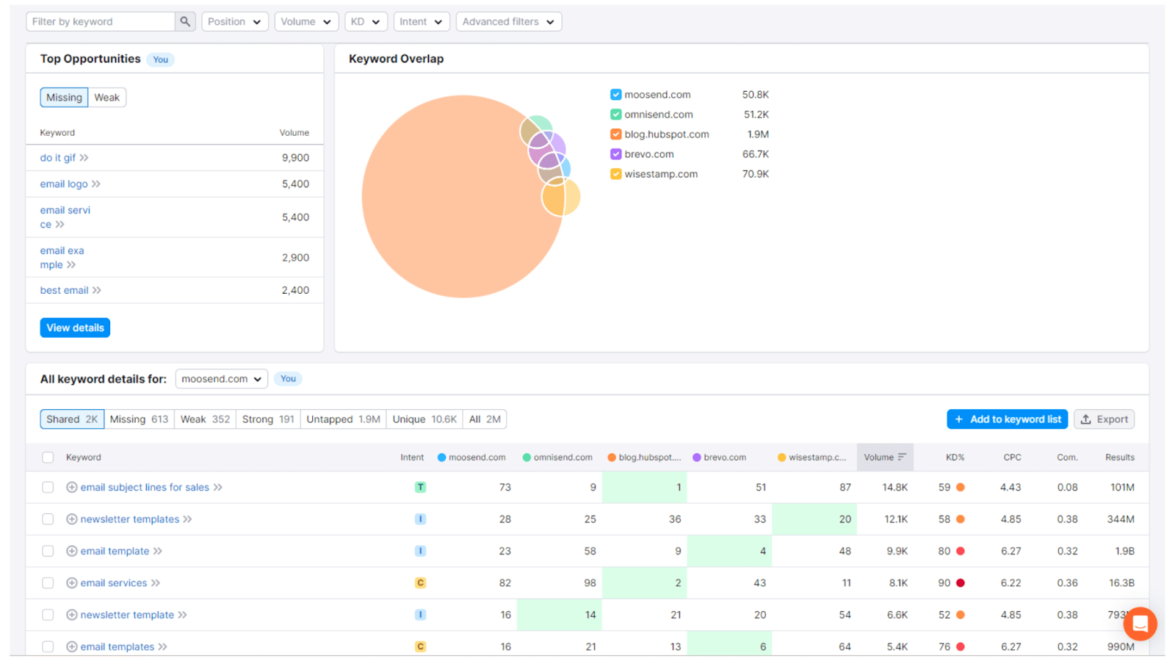Click Add to keyword list button
The image size is (1175, 661).
(x=1008, y=419)
